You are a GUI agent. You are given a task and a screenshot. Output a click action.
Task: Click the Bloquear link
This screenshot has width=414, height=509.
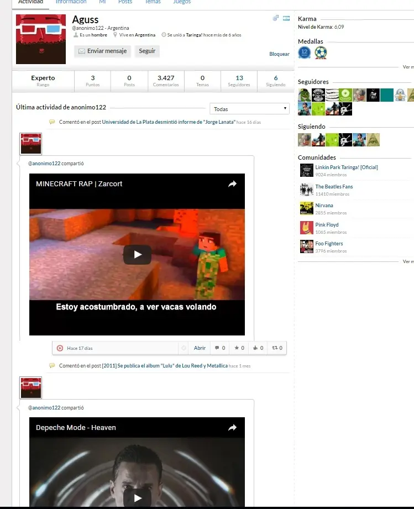(279, 54)
